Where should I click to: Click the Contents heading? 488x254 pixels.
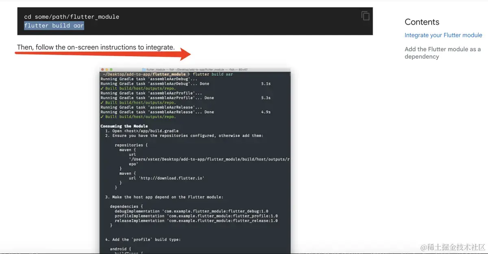tap(422, 22)
